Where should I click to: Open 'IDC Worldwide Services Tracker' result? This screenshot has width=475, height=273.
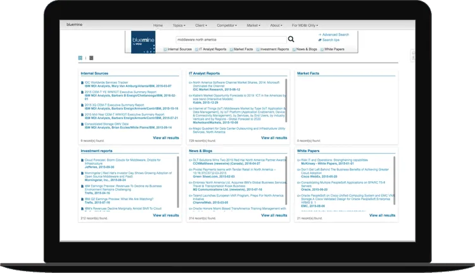point(106,82)
